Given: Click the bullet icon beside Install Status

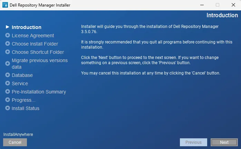Looking at the screenshot, I should click(8, 108).
